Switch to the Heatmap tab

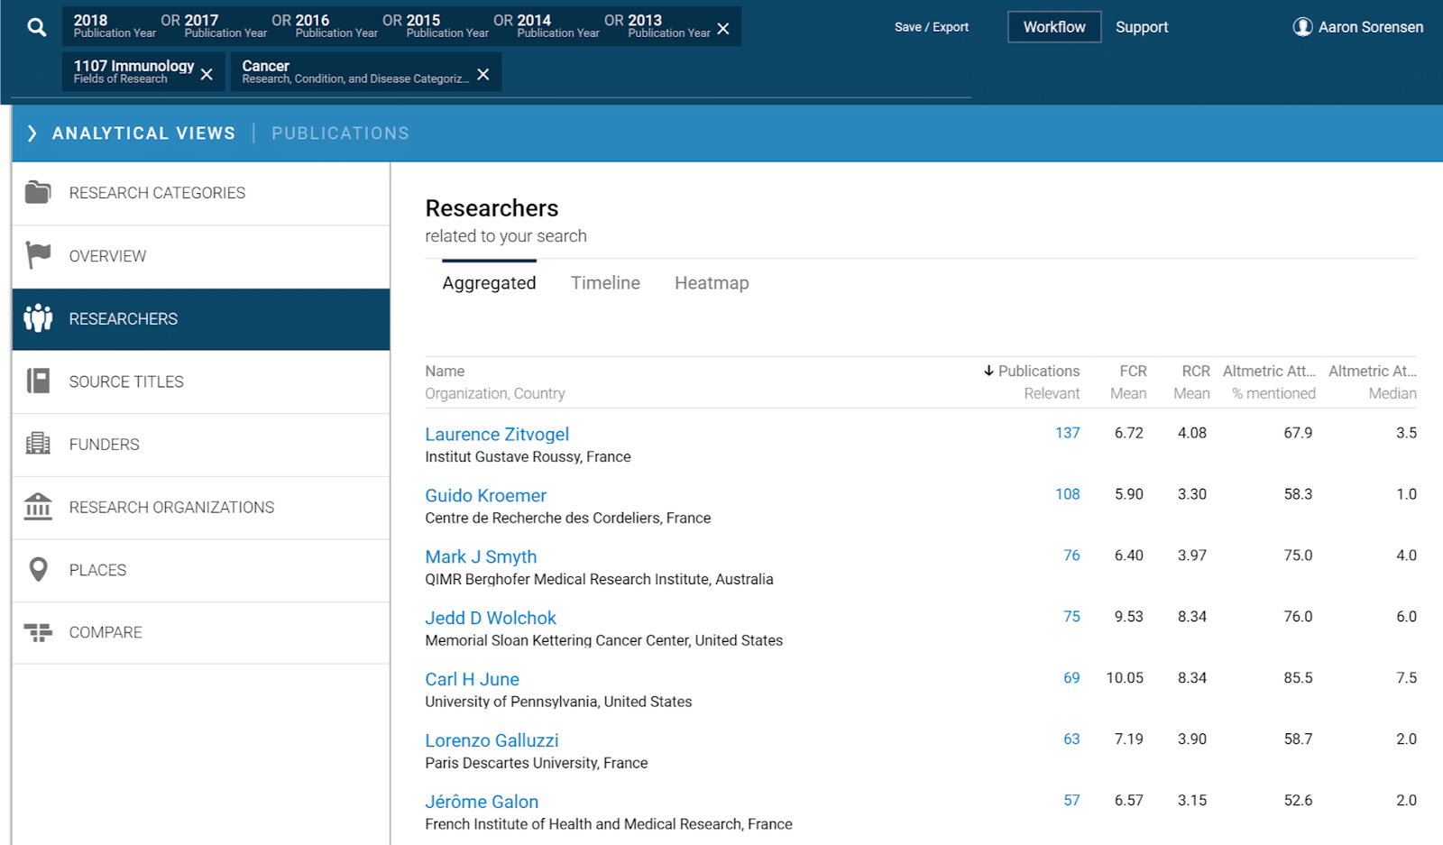(x=711, y=283)
